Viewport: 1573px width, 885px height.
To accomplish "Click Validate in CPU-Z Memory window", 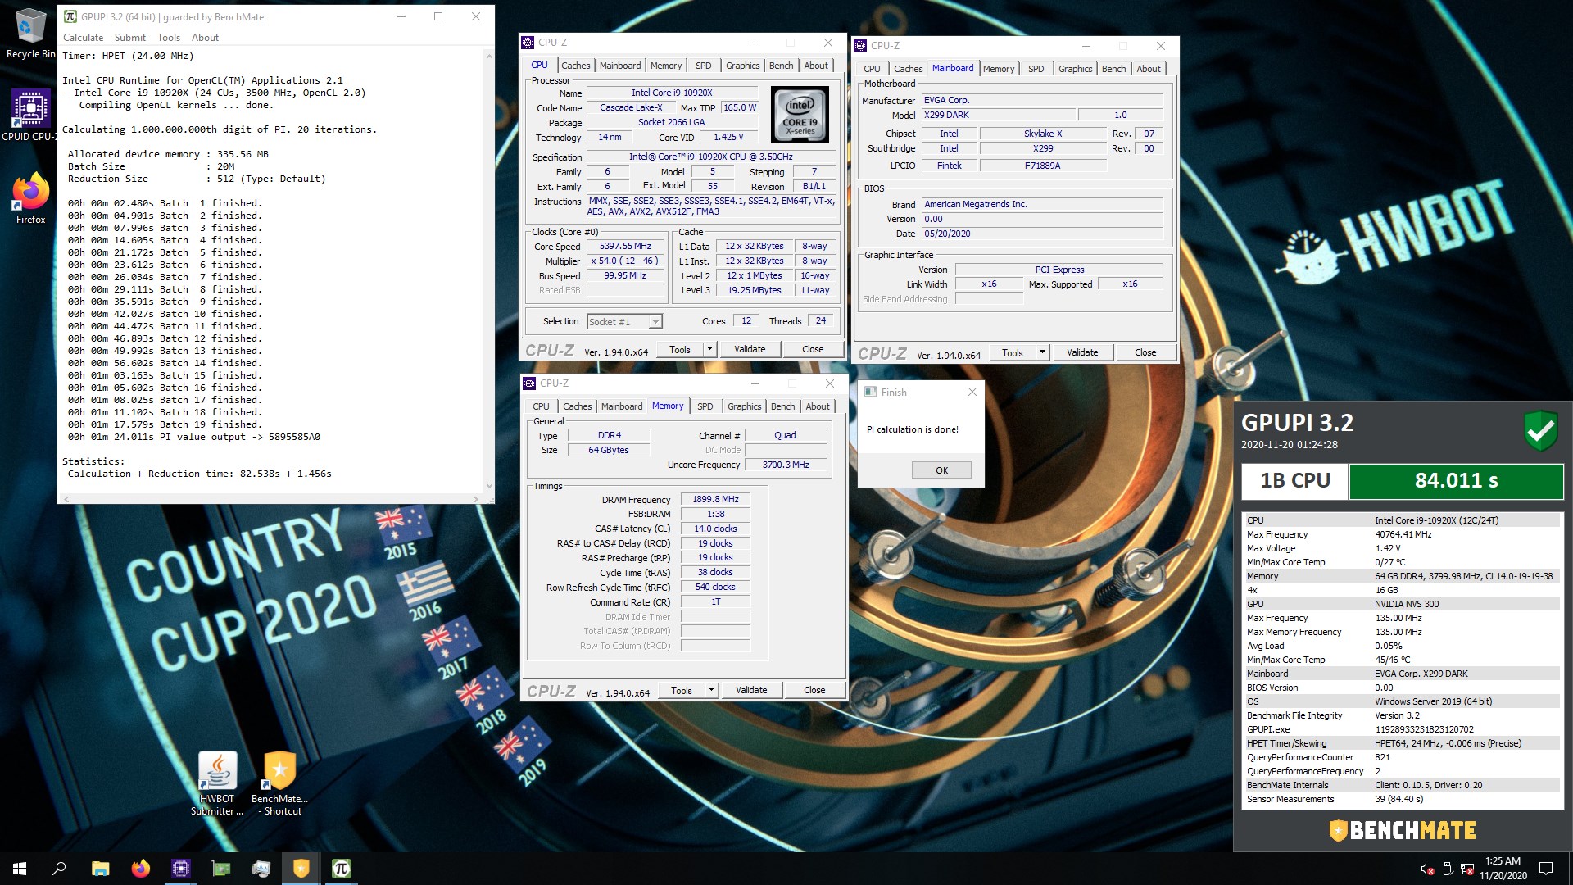I will (x=751, y=690).
